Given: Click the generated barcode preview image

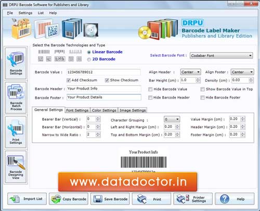Looking at the screenshot, I should [144, 162].
